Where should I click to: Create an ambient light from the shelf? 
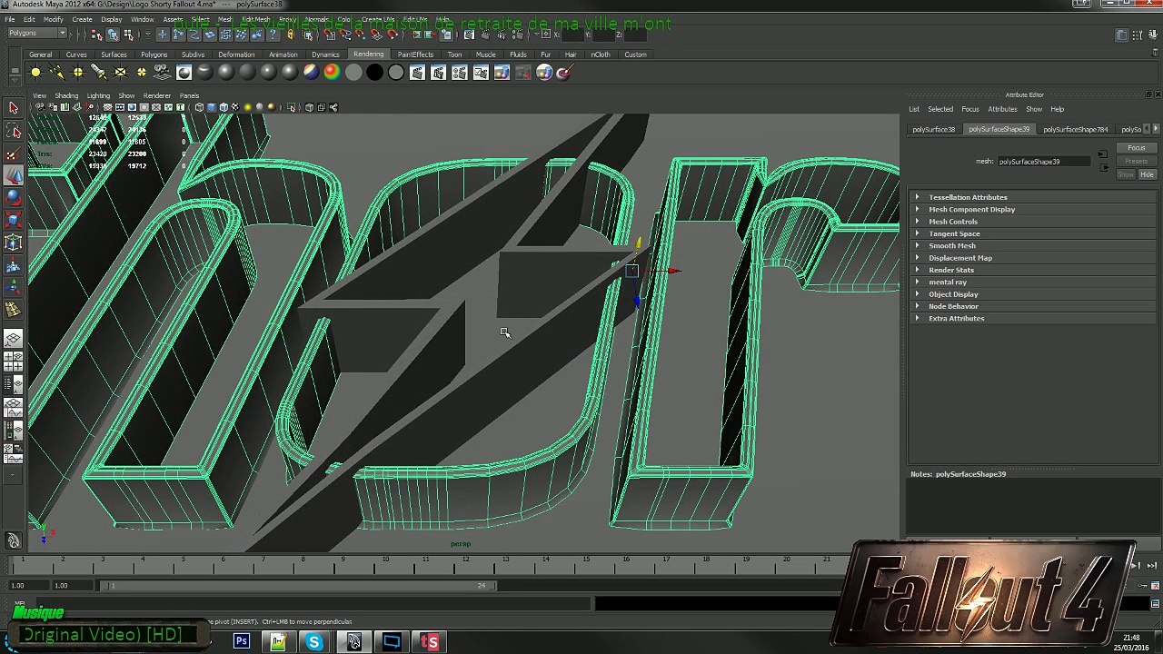coord(35,73)
